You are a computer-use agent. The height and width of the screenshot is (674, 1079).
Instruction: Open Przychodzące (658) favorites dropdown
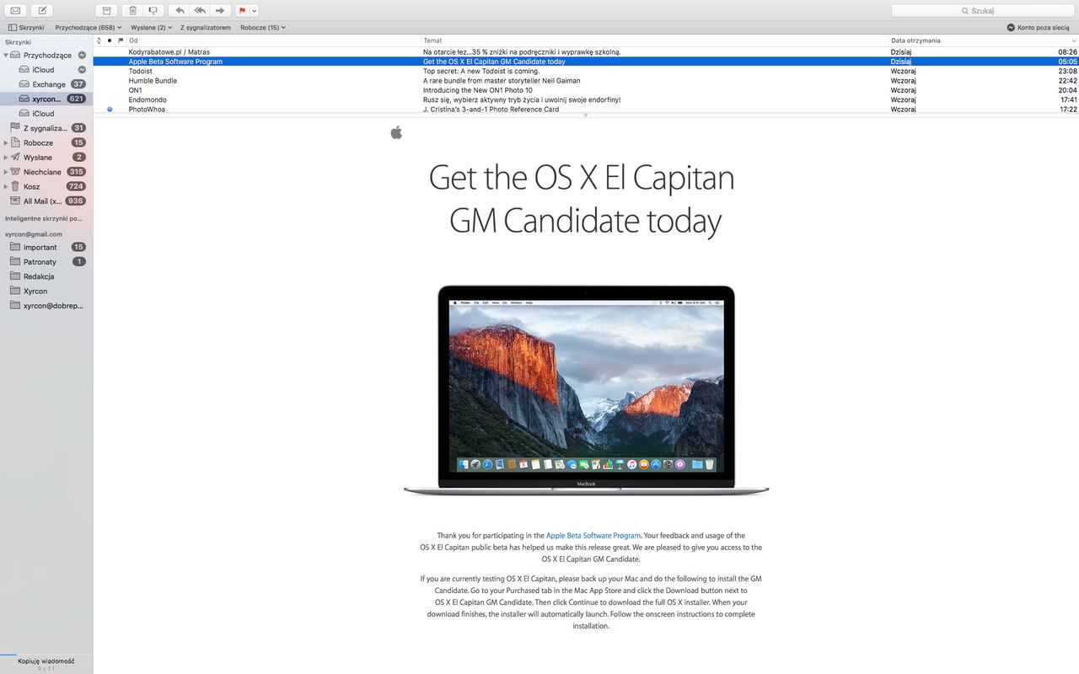coord(89,28)
